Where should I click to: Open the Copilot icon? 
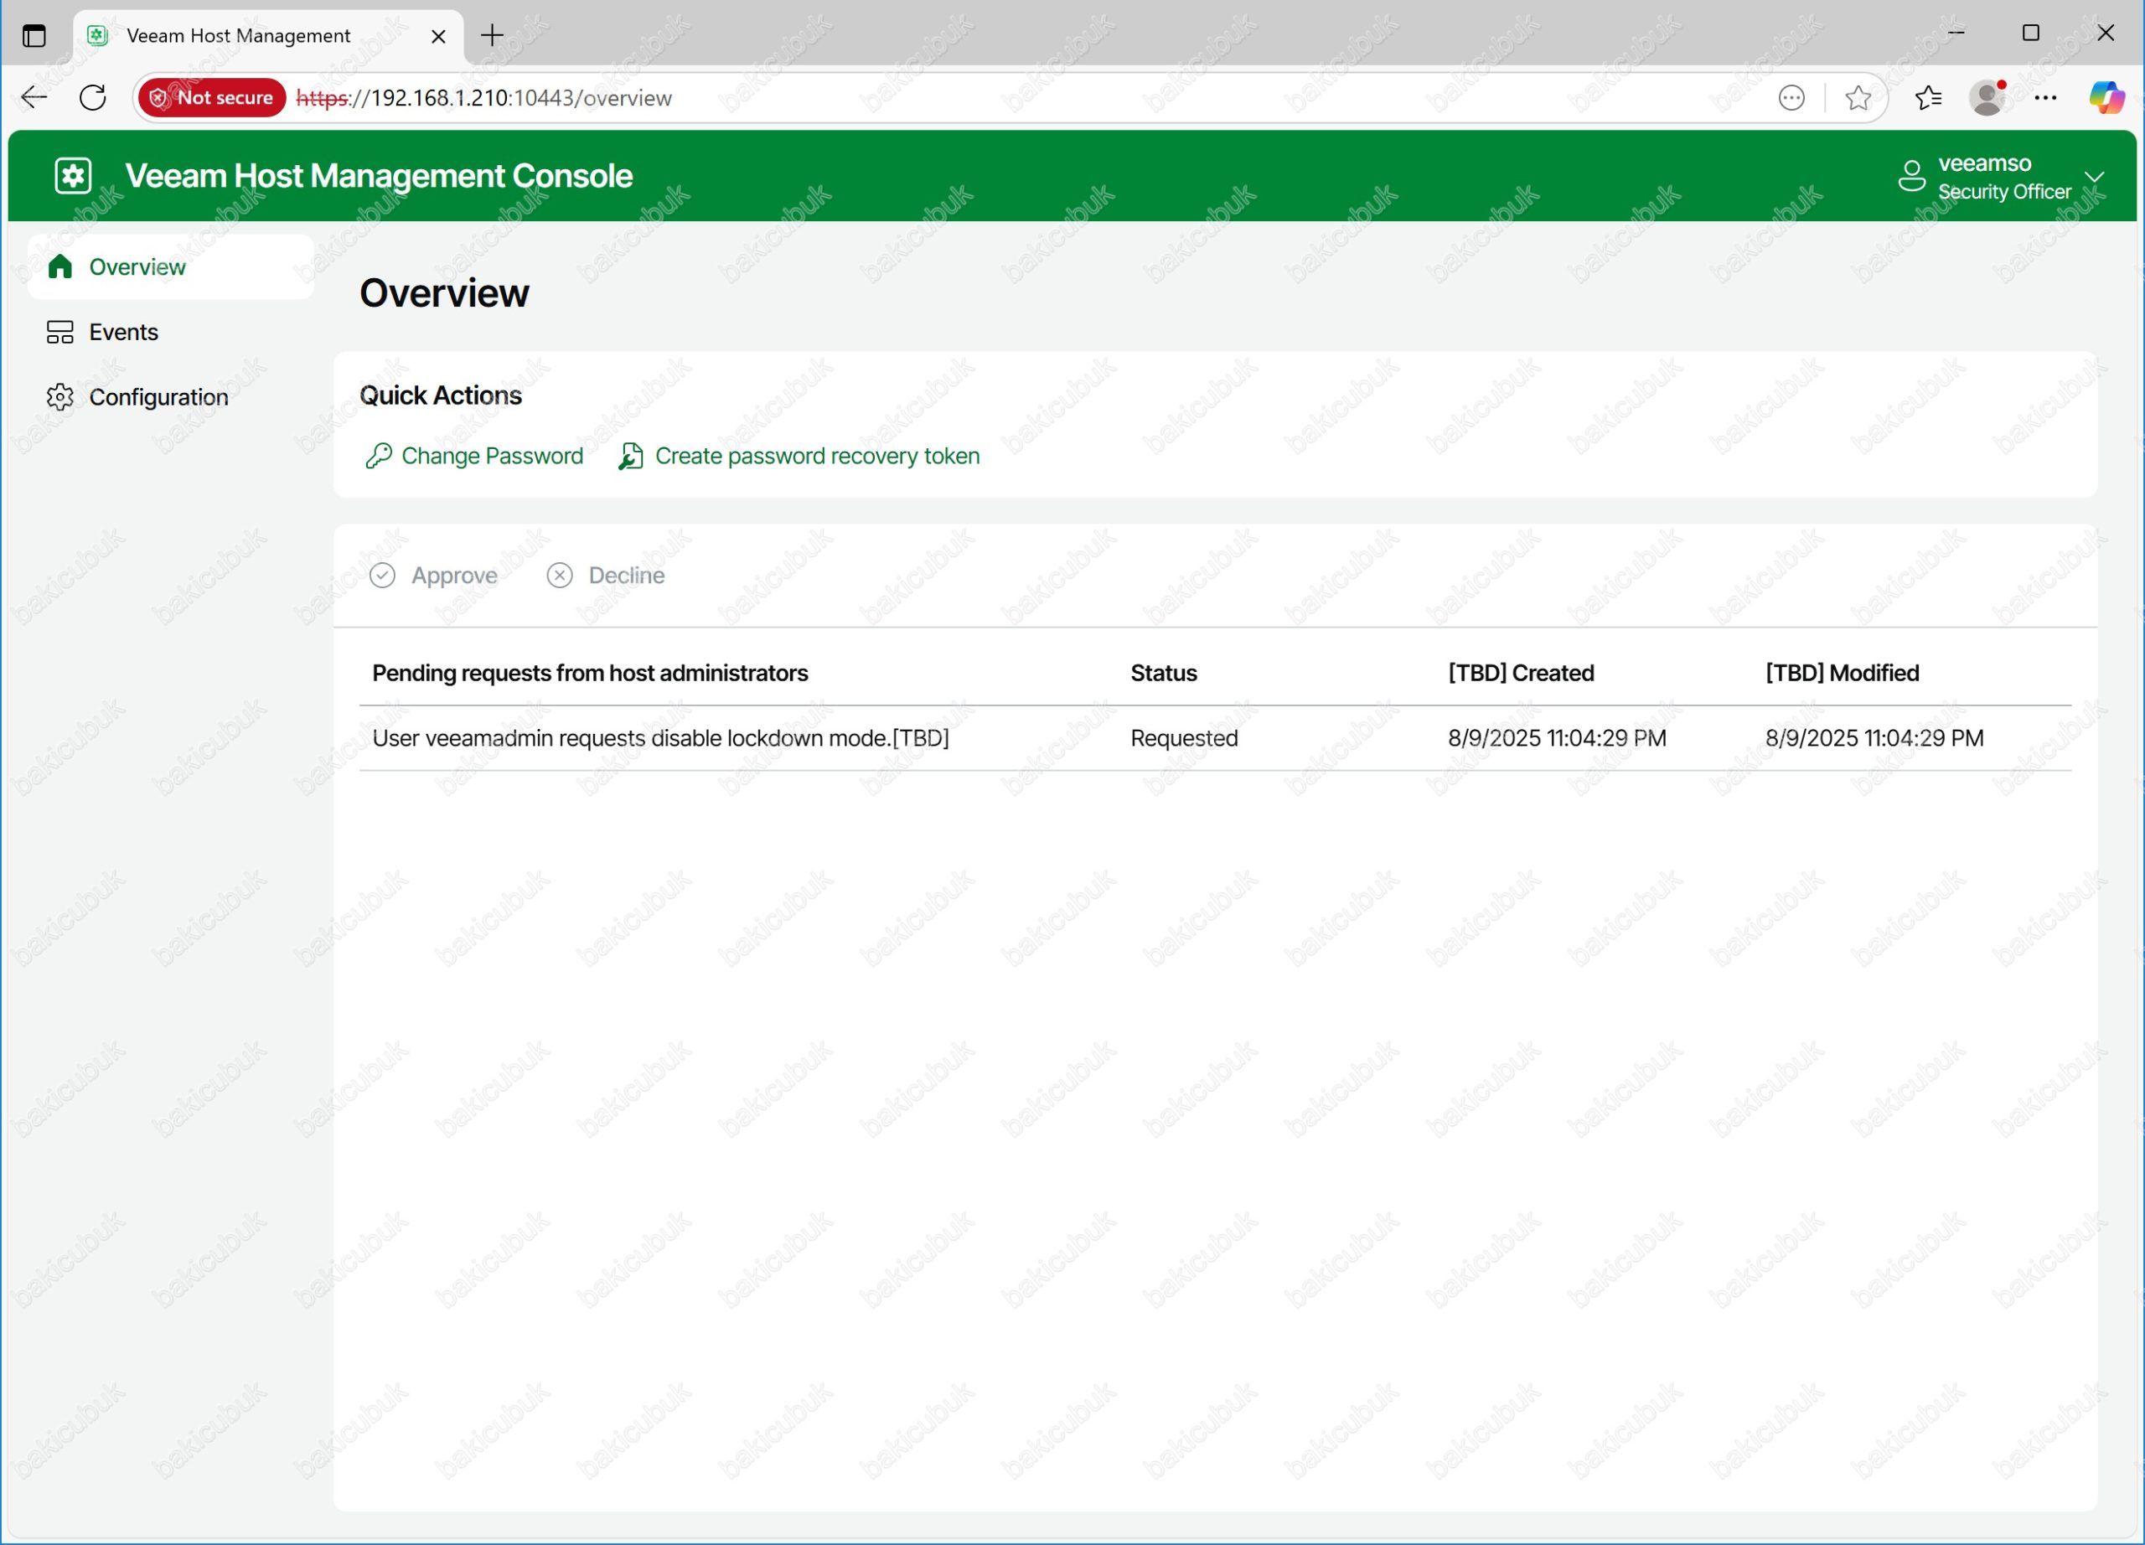point(2106,97)
